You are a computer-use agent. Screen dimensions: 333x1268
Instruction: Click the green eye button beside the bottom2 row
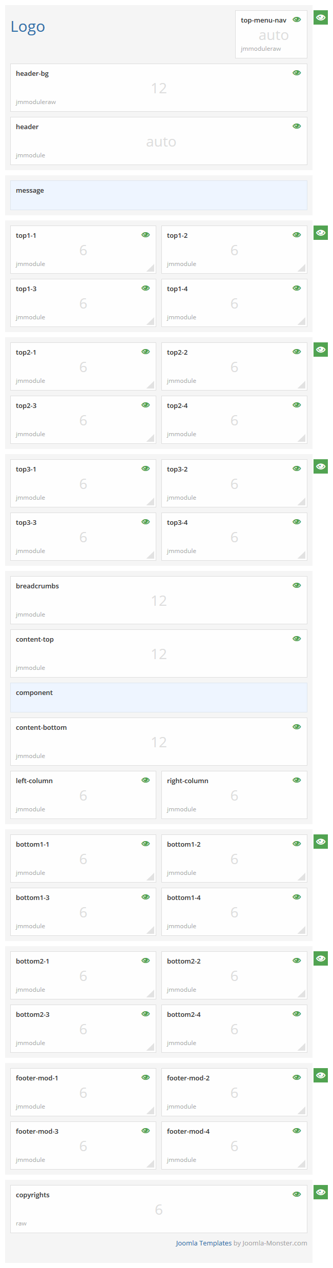pos(321,958)
